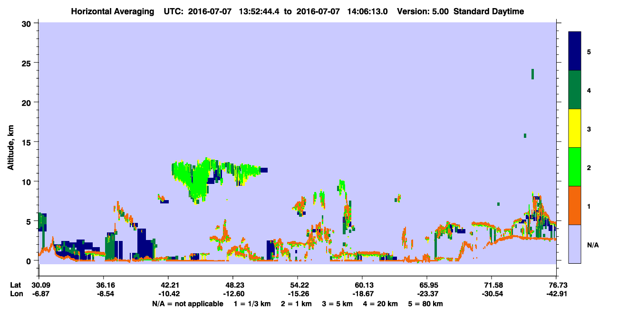618x317 pixels.
Task: Click the small green dot near 16 km altitude
Action: [x=525, y=135]
